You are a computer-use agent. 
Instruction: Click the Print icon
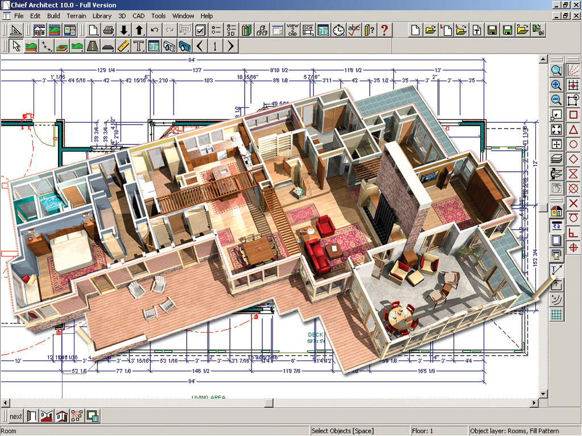pyautogui.click(x=109, y=30)
